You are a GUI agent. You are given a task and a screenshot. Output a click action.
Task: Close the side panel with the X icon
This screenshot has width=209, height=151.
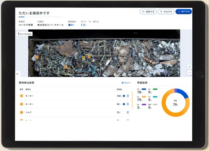17,74
